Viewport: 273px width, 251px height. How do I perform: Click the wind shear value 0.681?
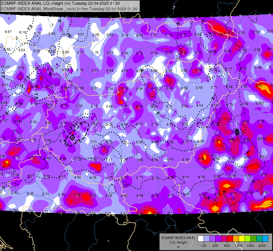pyautogui.click(x=18, y=121)
